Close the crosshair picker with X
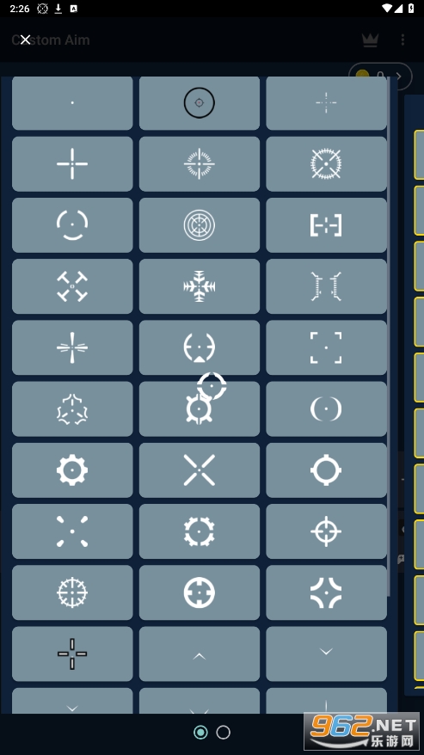This screenshot has height=755, width=424. click(x=25, y=40)
